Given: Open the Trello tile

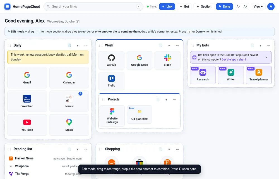Looking at the screenshot, I should click(111, 81).
